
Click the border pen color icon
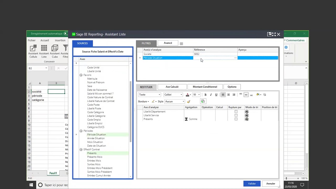tap(153, 102)
